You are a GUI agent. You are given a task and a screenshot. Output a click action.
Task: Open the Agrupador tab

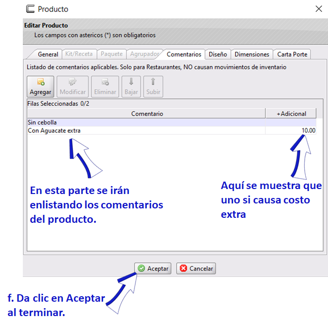144,54
